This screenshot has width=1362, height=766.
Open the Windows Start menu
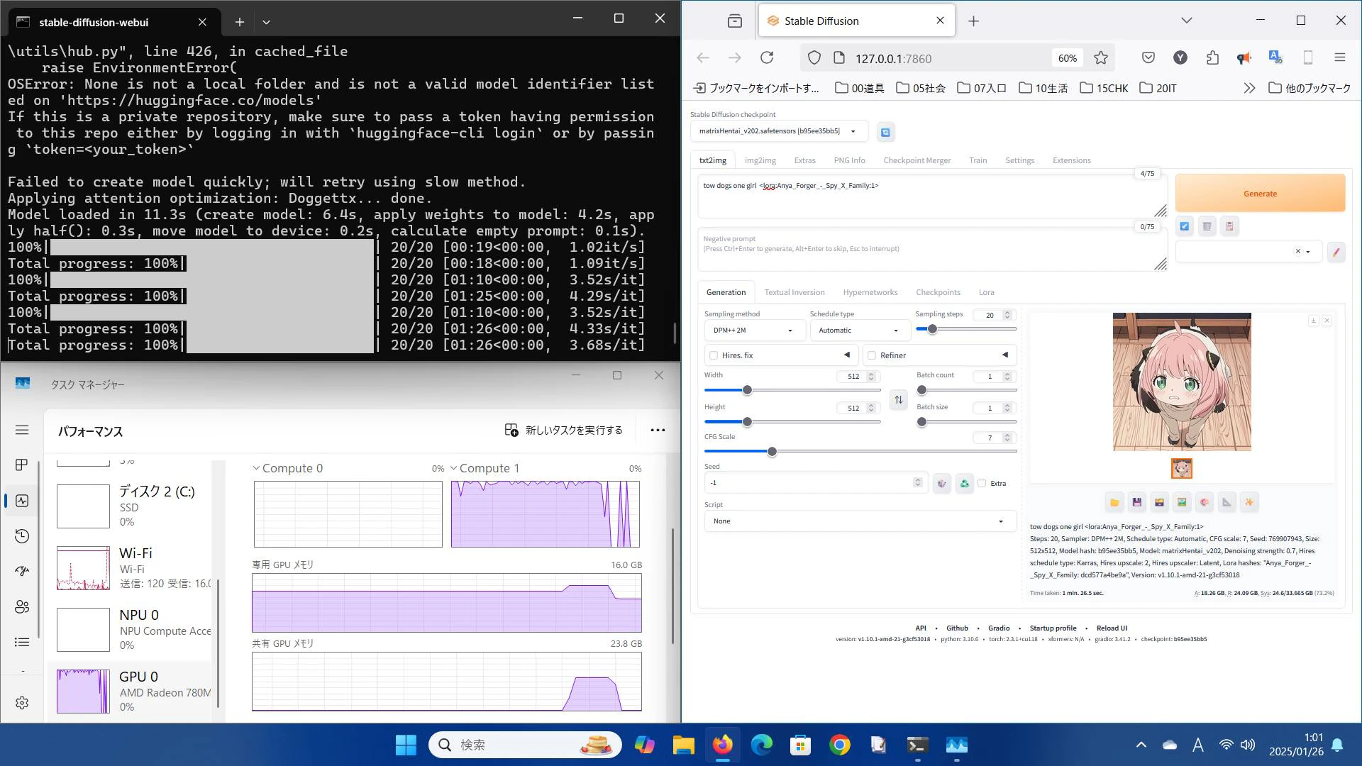click(x=406, y=745)
